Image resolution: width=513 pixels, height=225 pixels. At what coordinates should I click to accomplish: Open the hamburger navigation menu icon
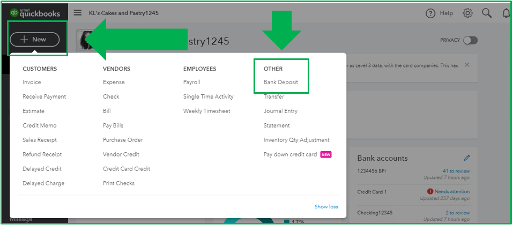coord(78,13)
